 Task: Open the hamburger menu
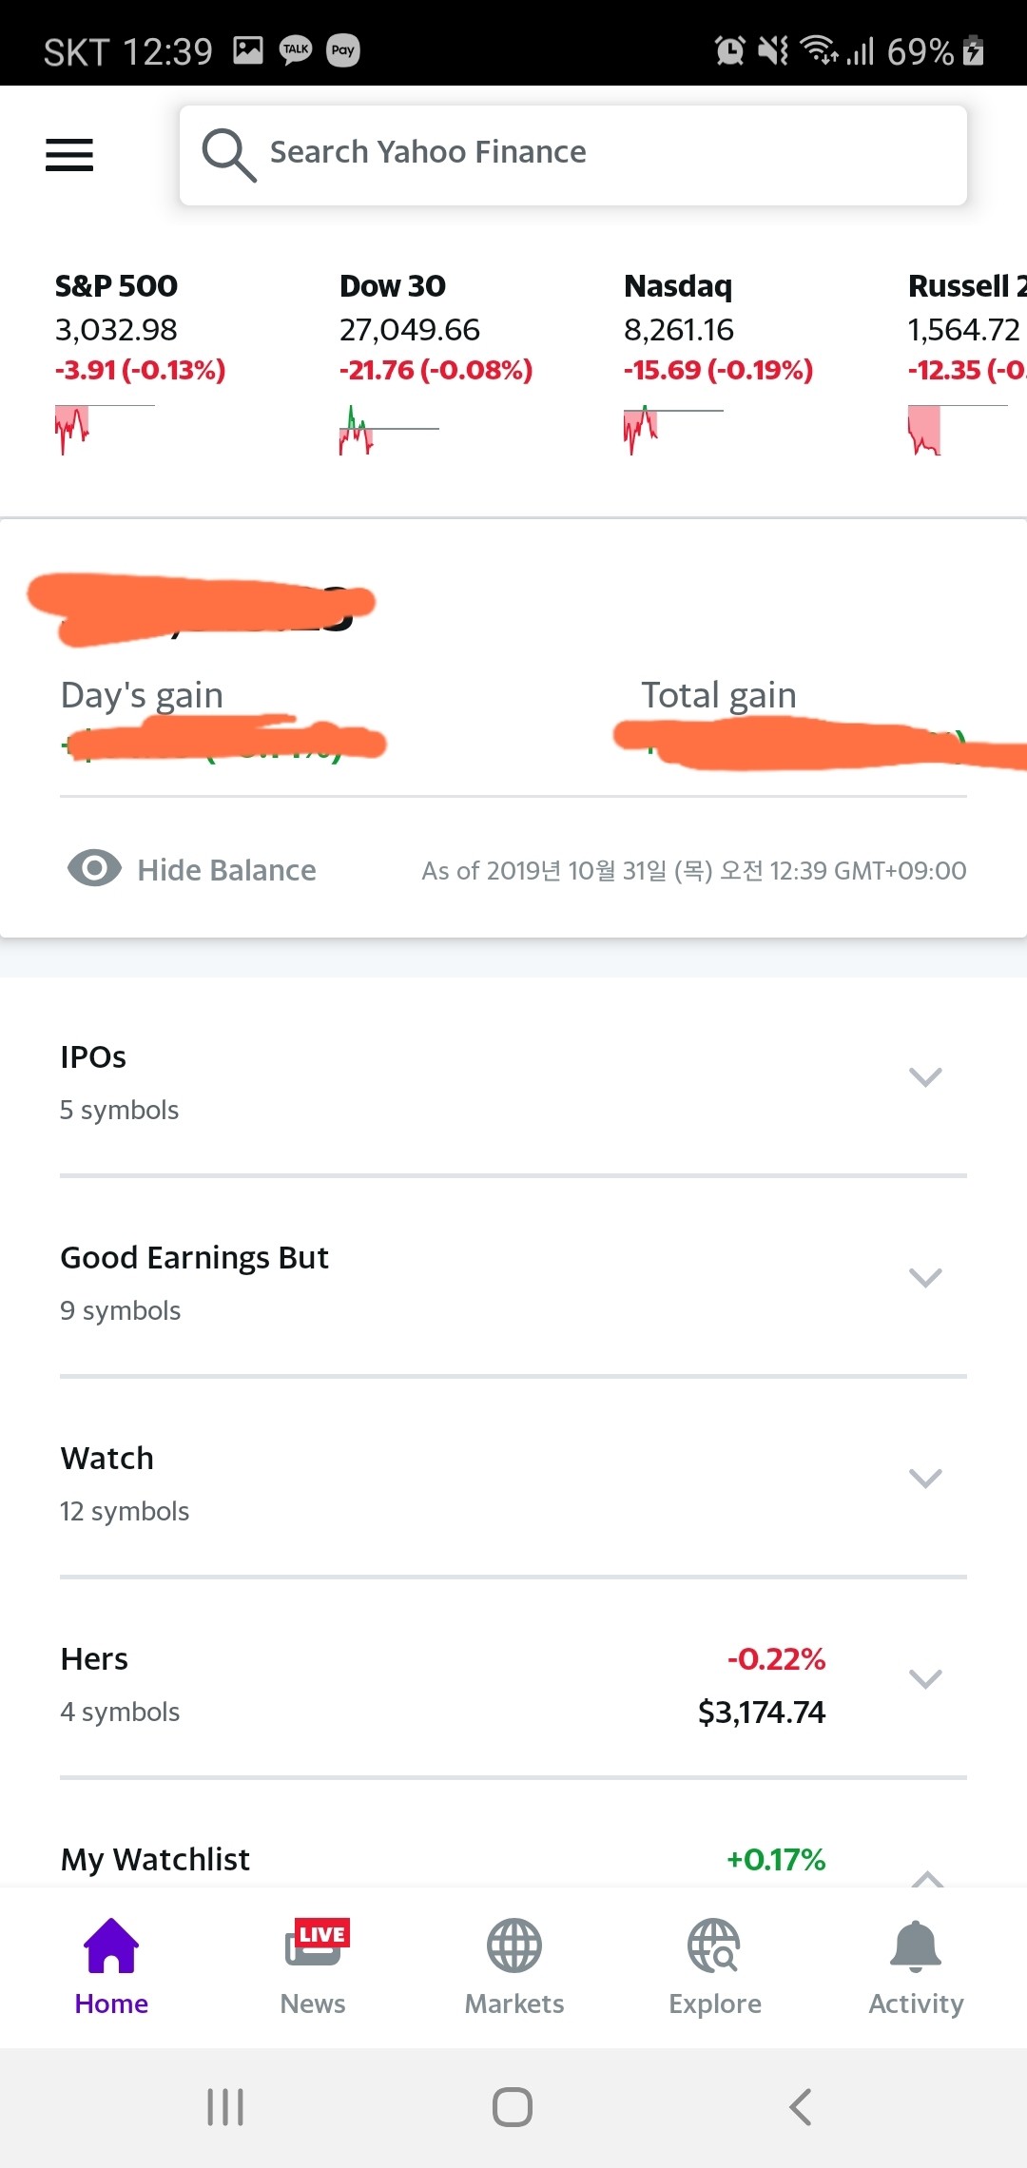coord(69,155)
